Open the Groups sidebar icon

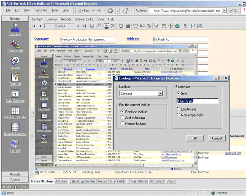[x=15, y=63]
